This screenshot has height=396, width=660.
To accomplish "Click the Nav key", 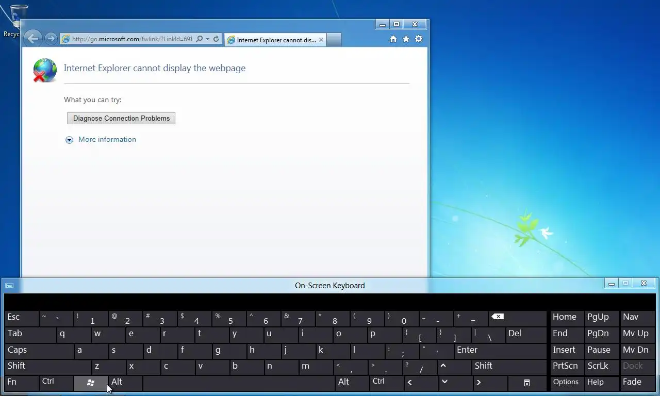I will pos(637,319).
